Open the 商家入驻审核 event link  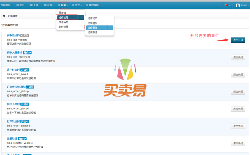tap(15, 52)
